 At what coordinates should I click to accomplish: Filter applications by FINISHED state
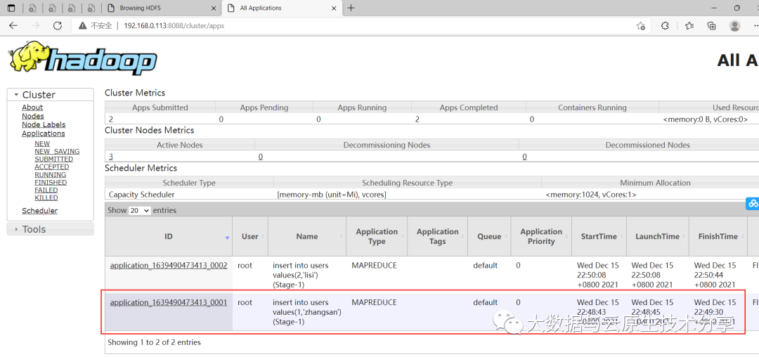[x=51, y=182]
